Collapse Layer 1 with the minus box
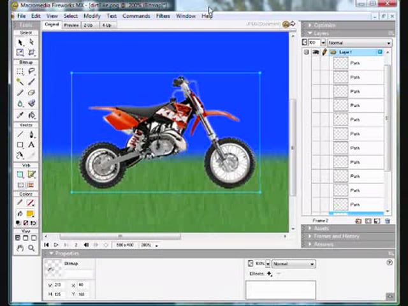 307,52
